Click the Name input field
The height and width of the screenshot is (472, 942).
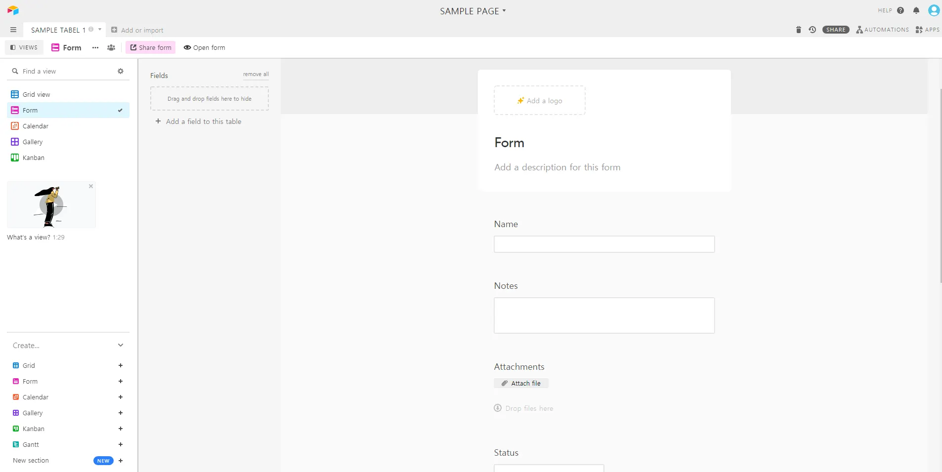click(x=604, y=244)
